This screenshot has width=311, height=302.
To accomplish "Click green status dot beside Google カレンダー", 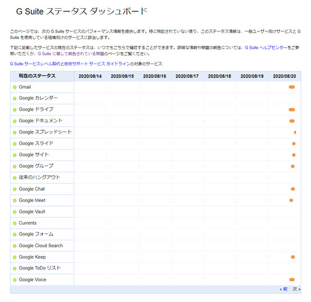I will point(14,99).
